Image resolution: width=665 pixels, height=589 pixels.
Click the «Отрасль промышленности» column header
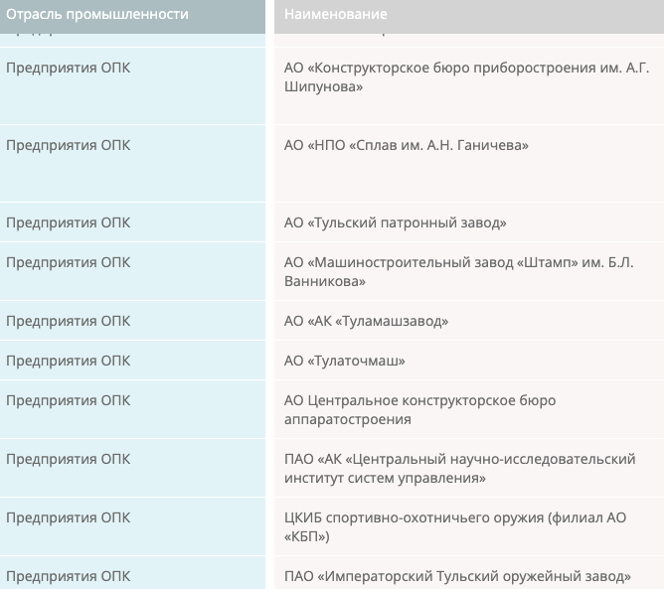point(97,15)
